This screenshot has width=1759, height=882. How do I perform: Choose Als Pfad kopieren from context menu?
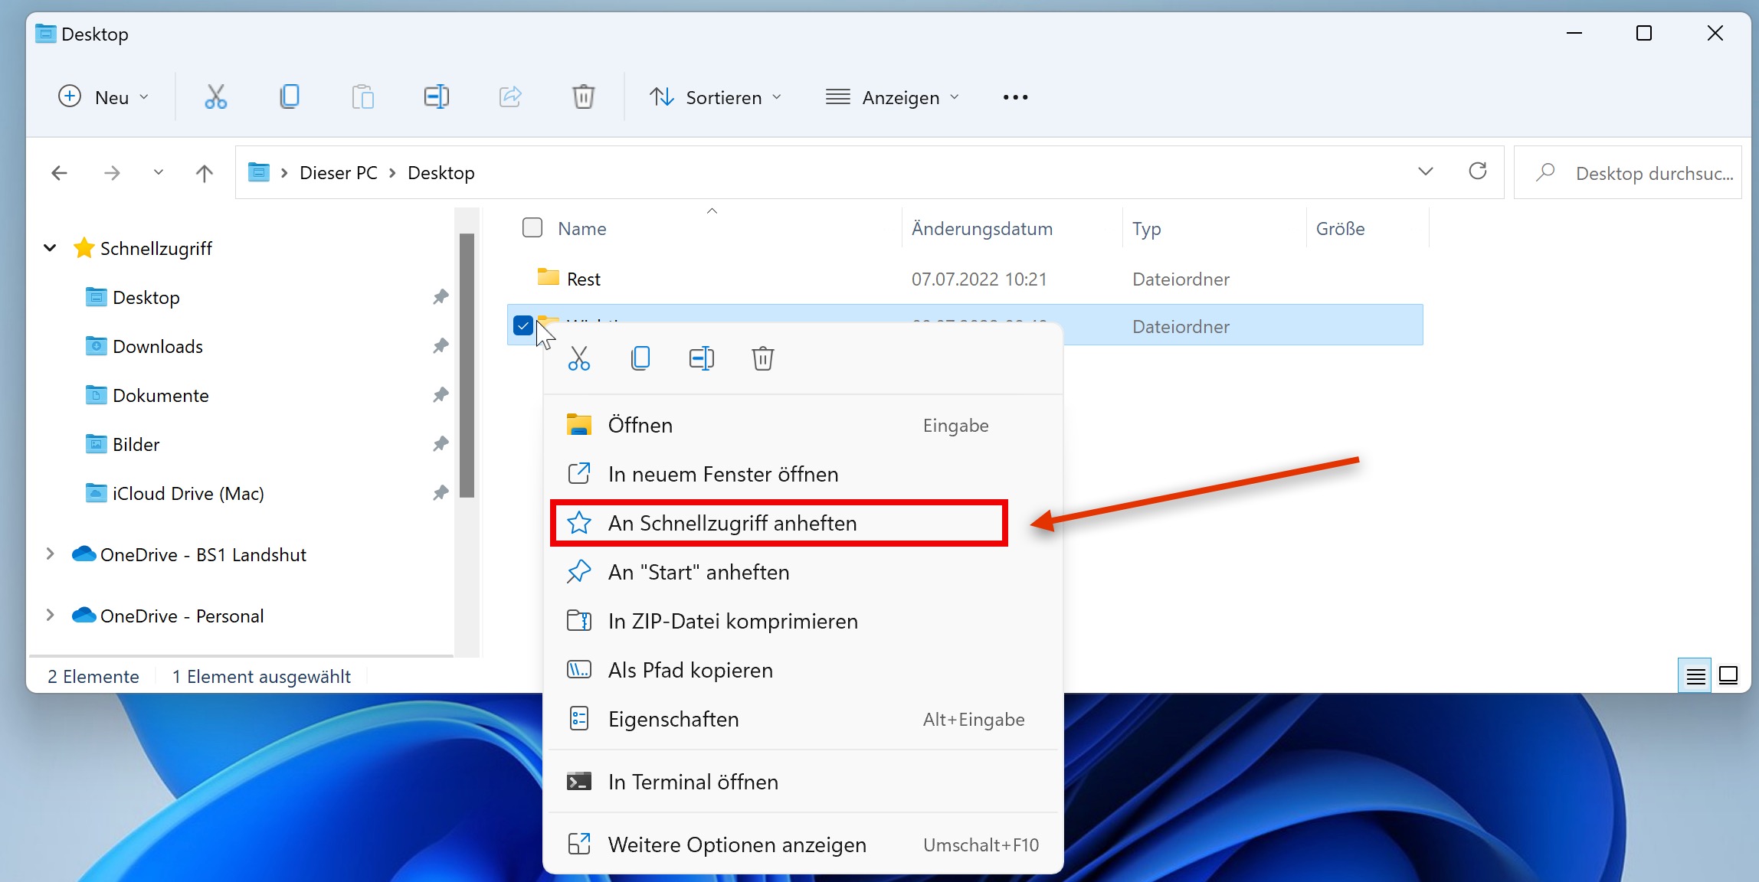[690, 670]
